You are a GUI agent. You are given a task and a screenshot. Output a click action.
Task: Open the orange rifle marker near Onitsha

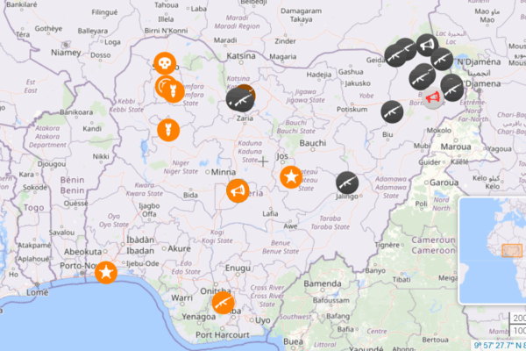pos(223,303)
